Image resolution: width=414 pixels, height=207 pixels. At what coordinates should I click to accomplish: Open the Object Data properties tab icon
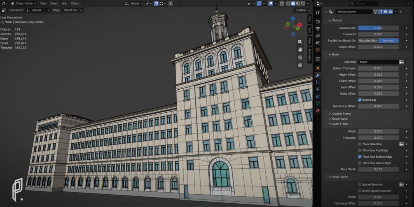coord(318,103)
